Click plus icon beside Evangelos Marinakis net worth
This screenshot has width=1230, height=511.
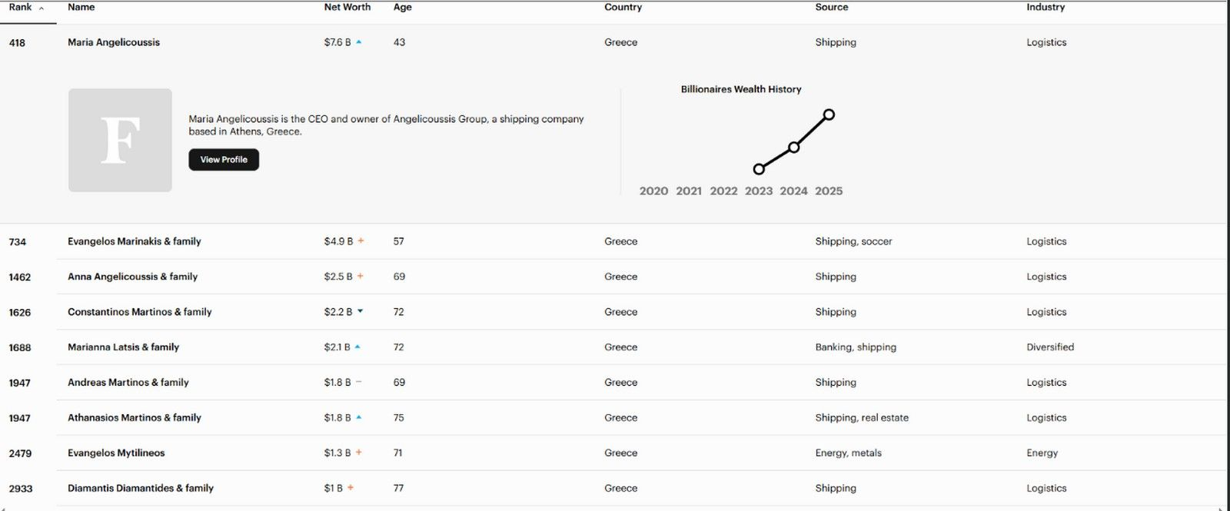(x=361, y=241)
